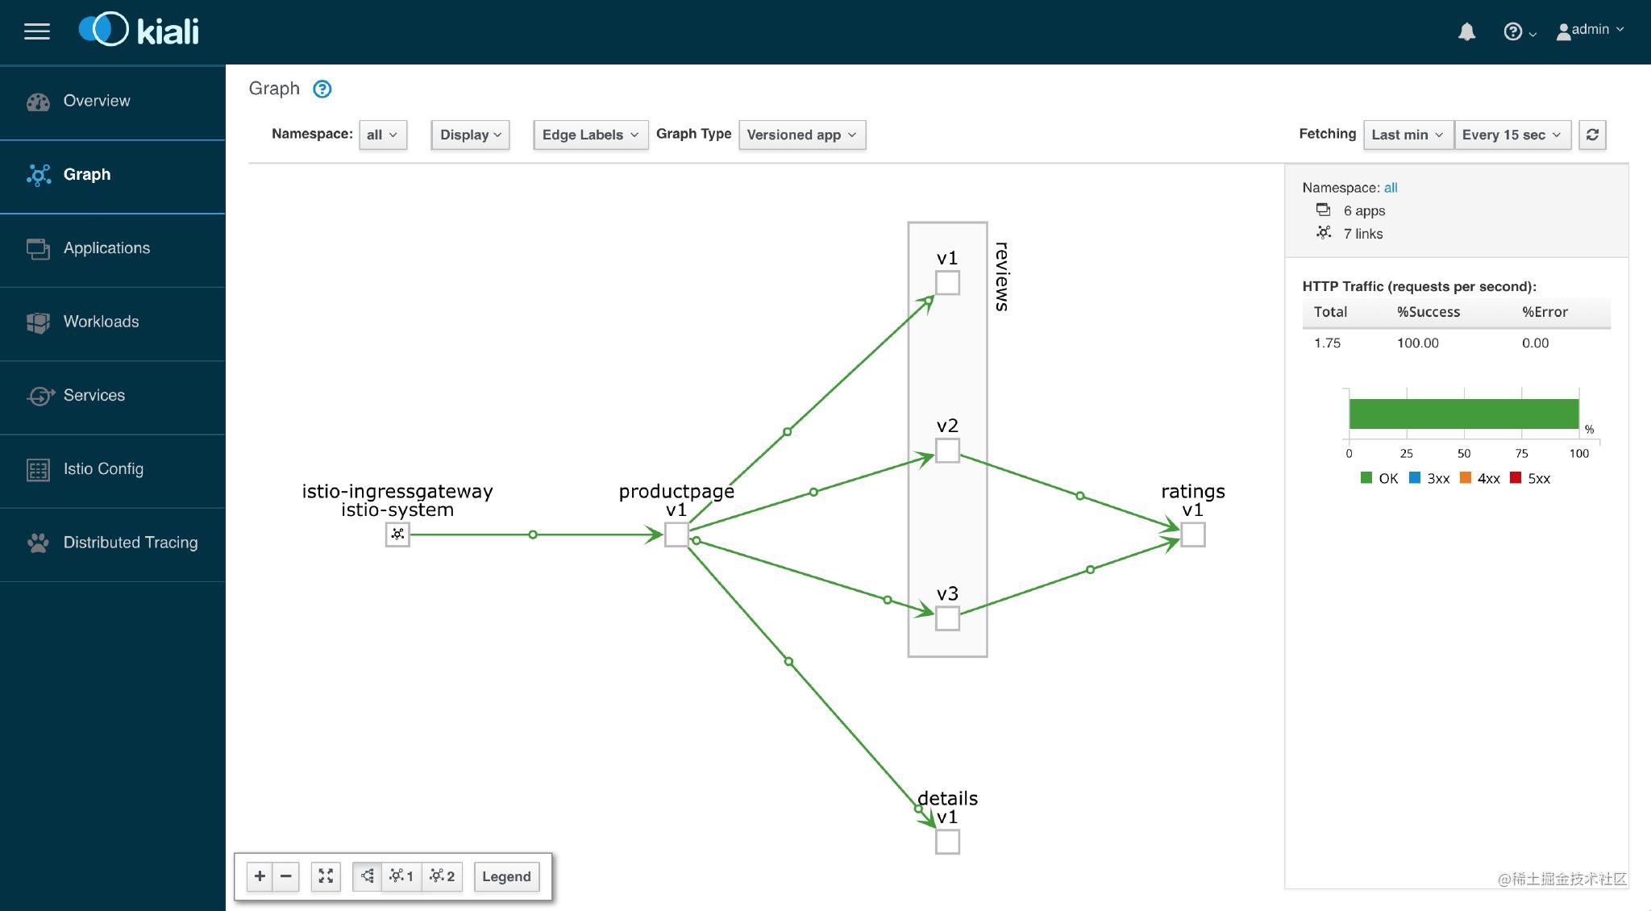This screenshot has height=911, width=1651.
Task: Select Applications in the left navigation
Action: [x=106, y=248]
